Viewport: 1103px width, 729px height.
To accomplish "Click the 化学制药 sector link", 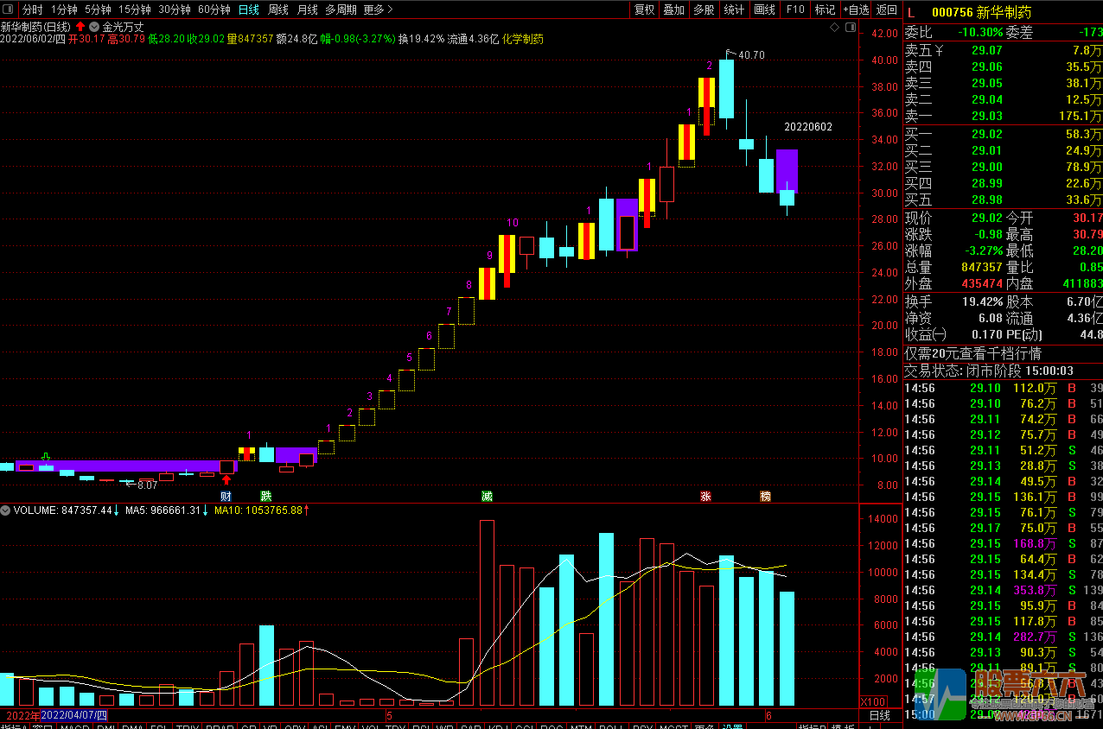I will tap(523, 39).
